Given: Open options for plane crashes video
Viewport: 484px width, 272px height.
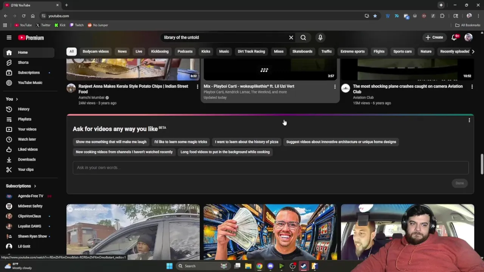Looking at the screenshot, I should (x=472, y=87).
